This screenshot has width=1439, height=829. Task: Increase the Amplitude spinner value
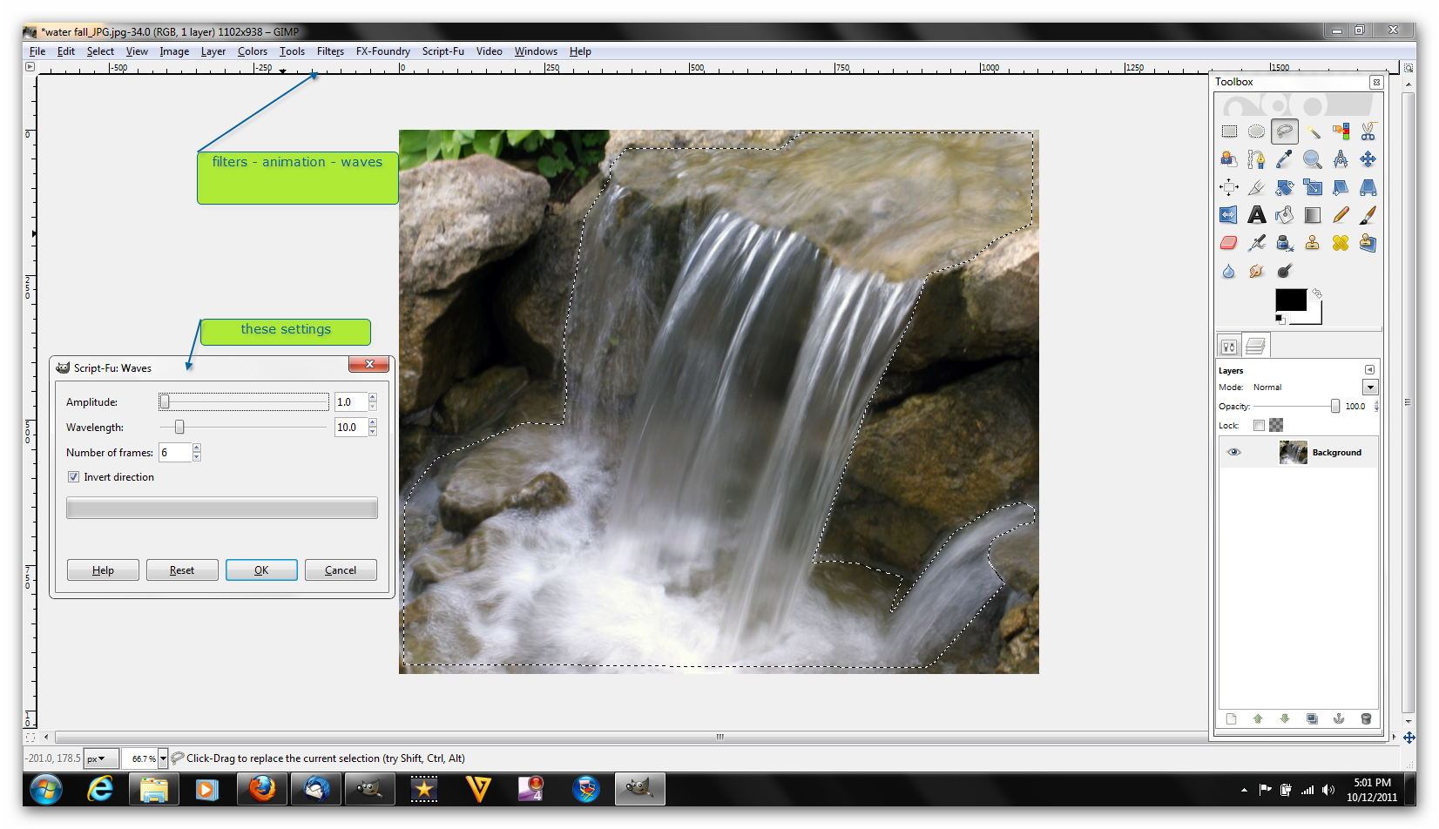(373, 397)
